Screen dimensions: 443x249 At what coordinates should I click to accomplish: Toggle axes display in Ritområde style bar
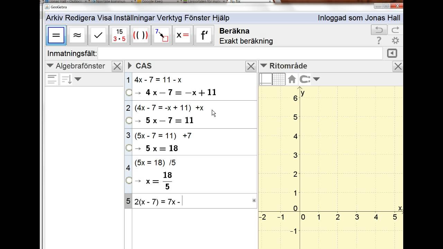pos(265,79)
